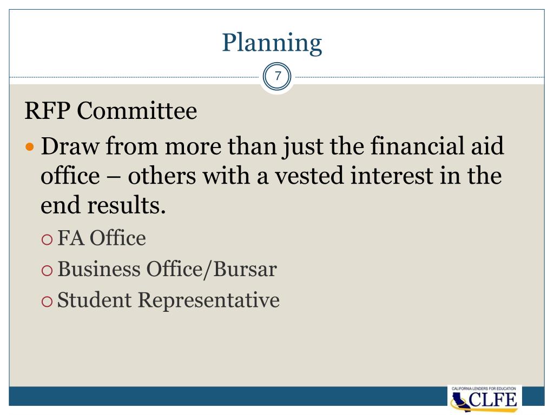Click the Student Representative list item
This screenshot has height=415, width=554.
(168, 300)
